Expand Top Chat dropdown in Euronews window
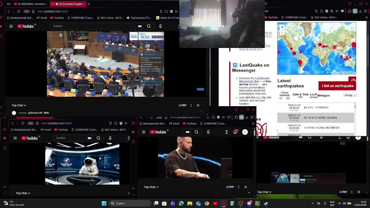The image size is (370, 208). pos(19,105)
